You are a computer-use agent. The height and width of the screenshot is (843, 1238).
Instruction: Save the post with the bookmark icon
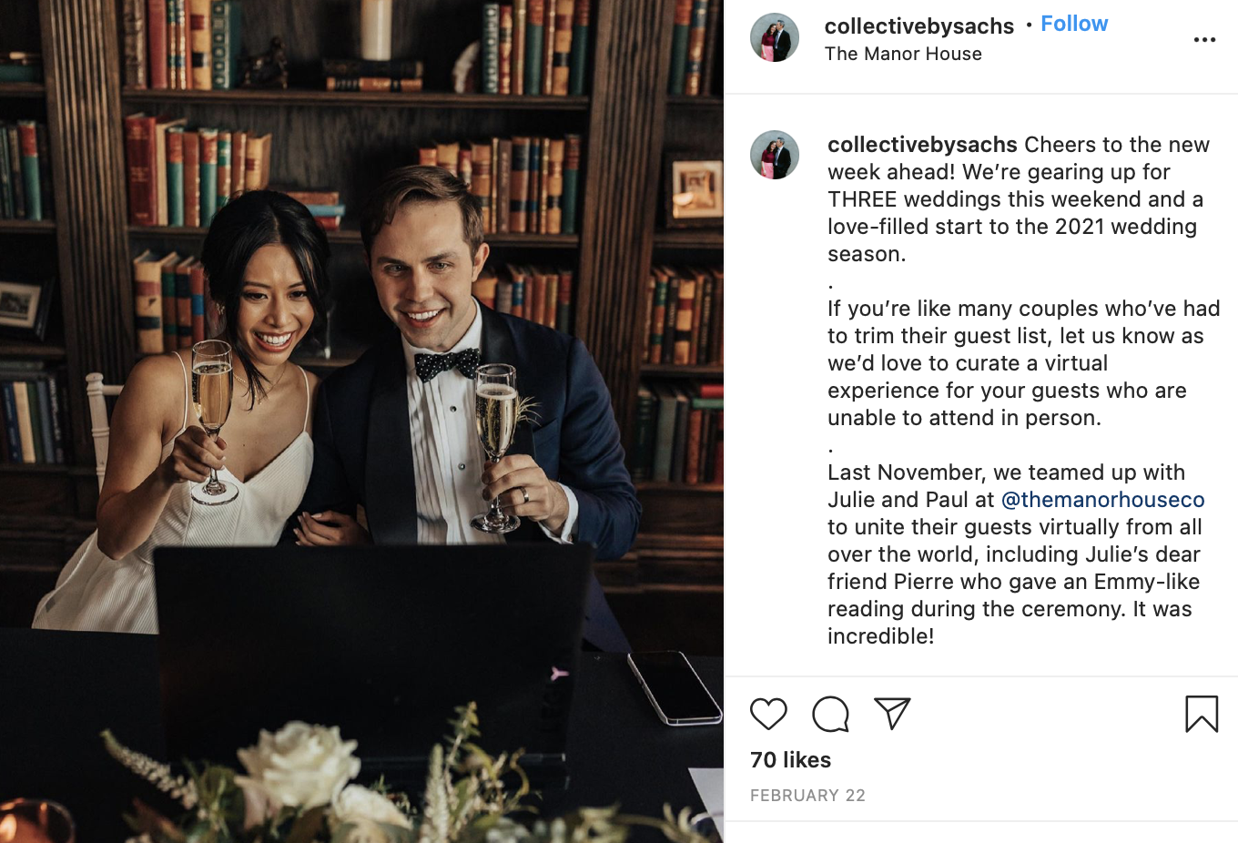coord(1202,714)
